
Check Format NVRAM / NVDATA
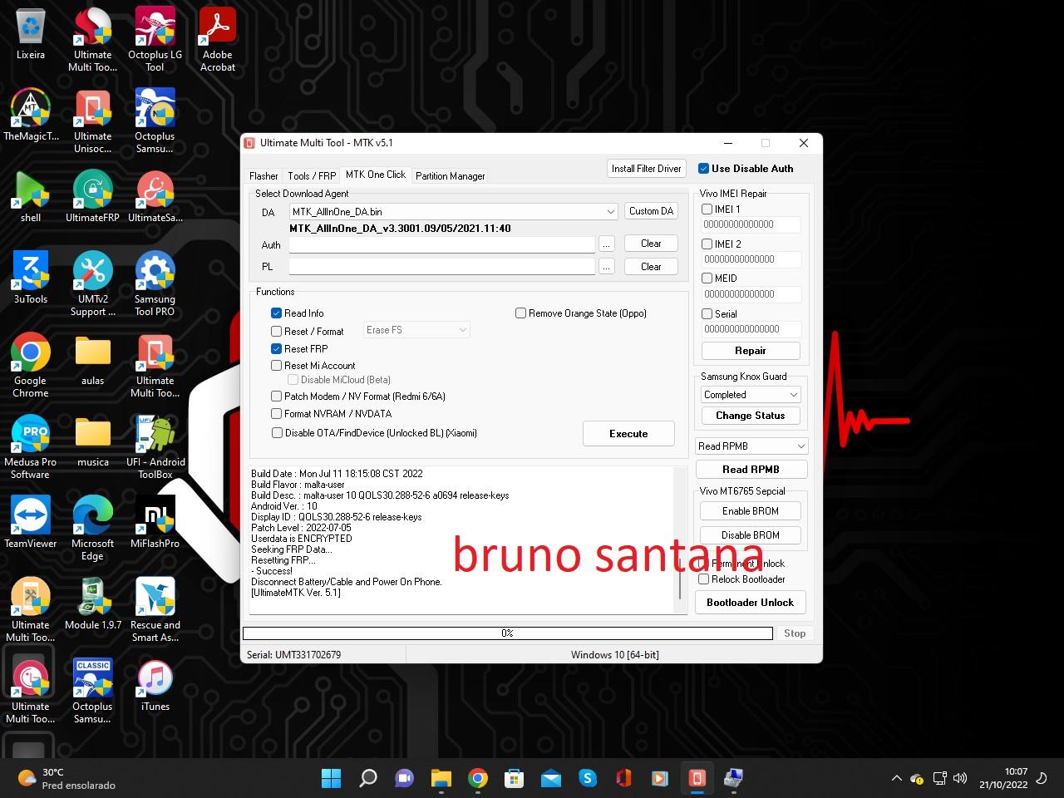coord(276,414)
